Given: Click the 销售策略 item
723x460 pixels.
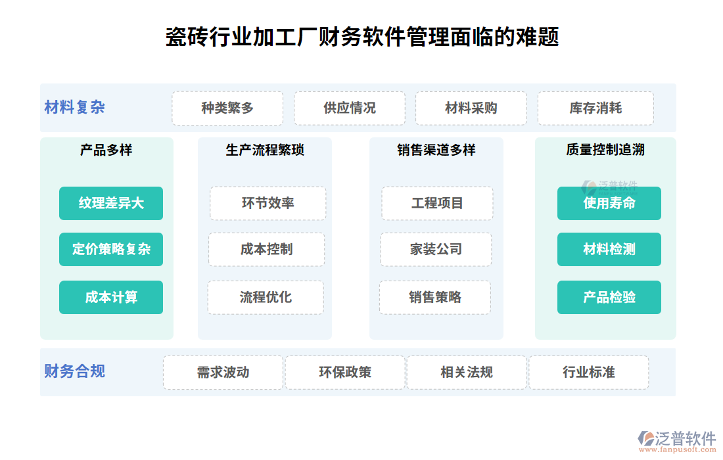Looking at the screenshot, I should pyautogui.click(x=435, y=297).
